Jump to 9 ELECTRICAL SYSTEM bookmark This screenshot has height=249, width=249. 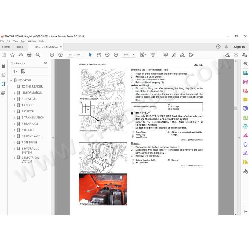[31, 159]
